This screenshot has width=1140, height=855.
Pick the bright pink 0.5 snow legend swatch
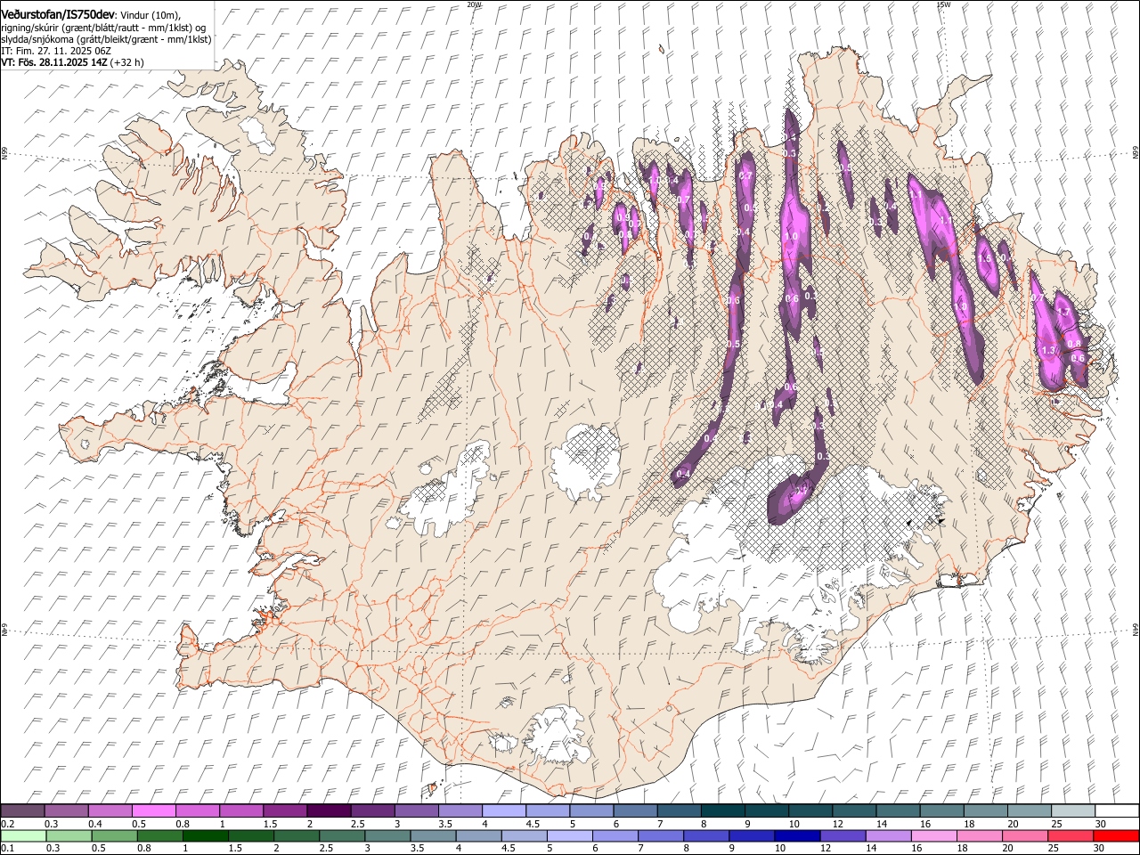coord(153,811)
